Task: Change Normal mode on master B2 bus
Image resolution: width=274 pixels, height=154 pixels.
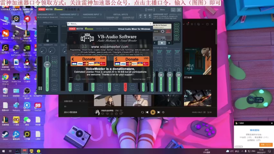Action: (177, 52)
